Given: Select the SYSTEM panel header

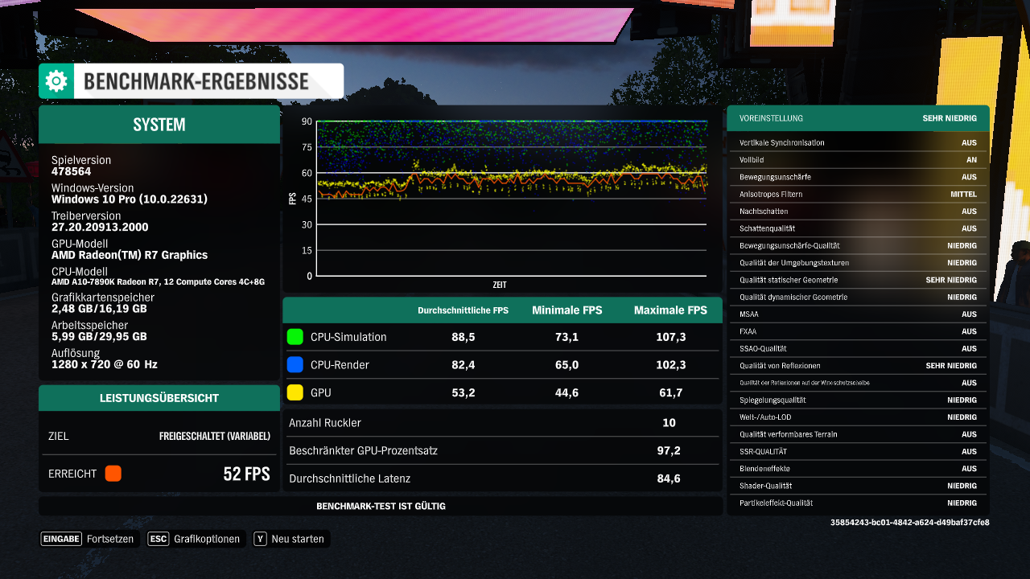Looking at the screenshot, I should 159,125.
